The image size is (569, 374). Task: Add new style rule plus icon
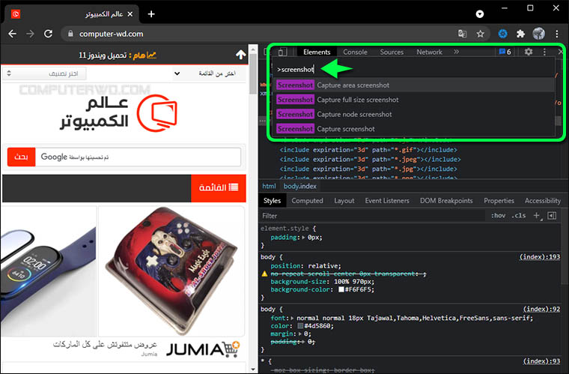[x=536, y=216]
